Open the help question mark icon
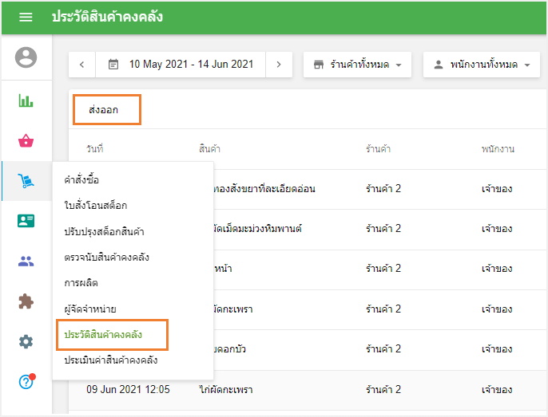The image size is (548, 417). tap(26, 381)
